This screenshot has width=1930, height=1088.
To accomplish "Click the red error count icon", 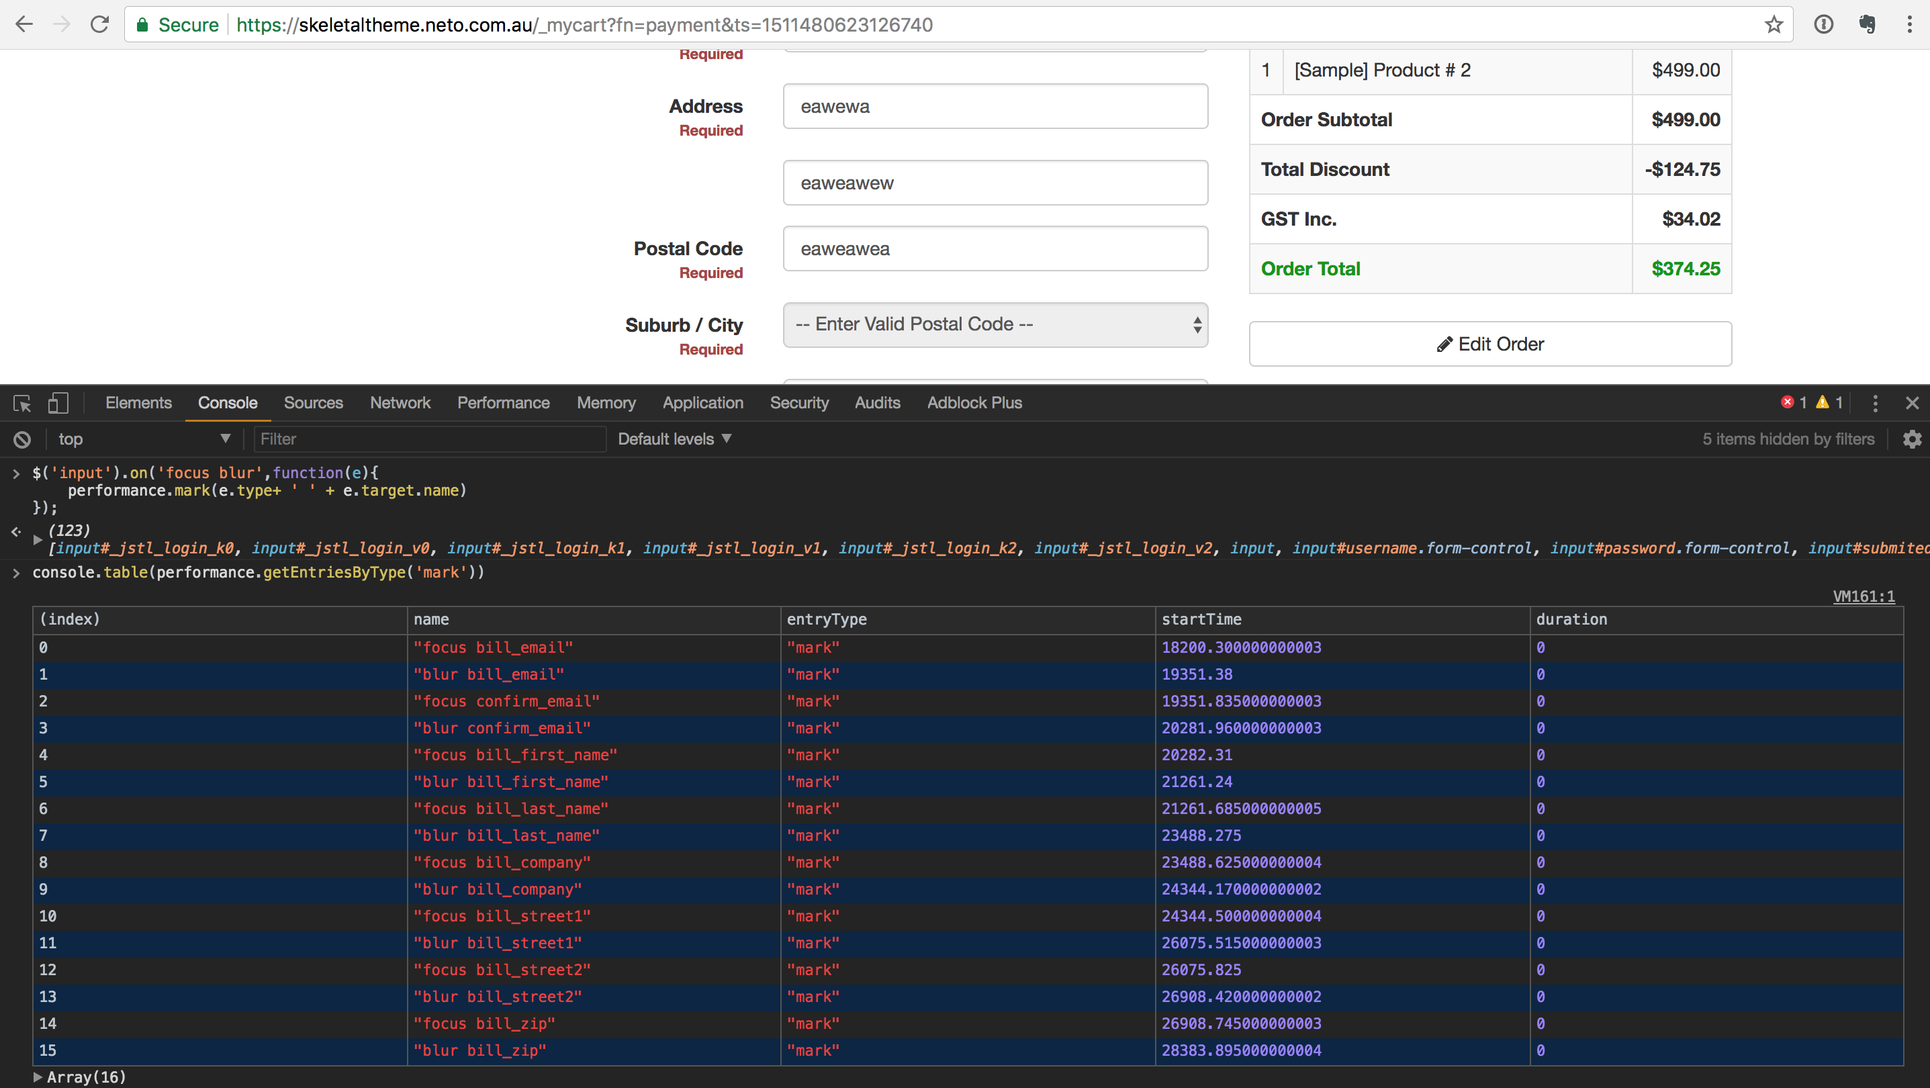I will (1788, 403).
